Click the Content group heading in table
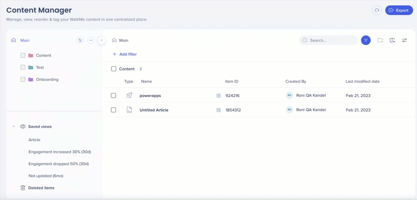The image size is (417, 200). pos(127,69)
